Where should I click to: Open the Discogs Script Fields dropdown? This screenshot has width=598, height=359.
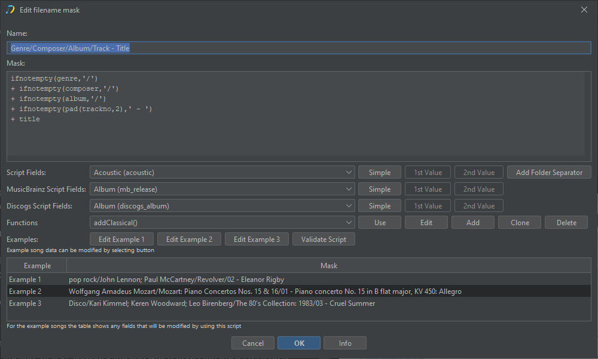(x=222, y=206)
